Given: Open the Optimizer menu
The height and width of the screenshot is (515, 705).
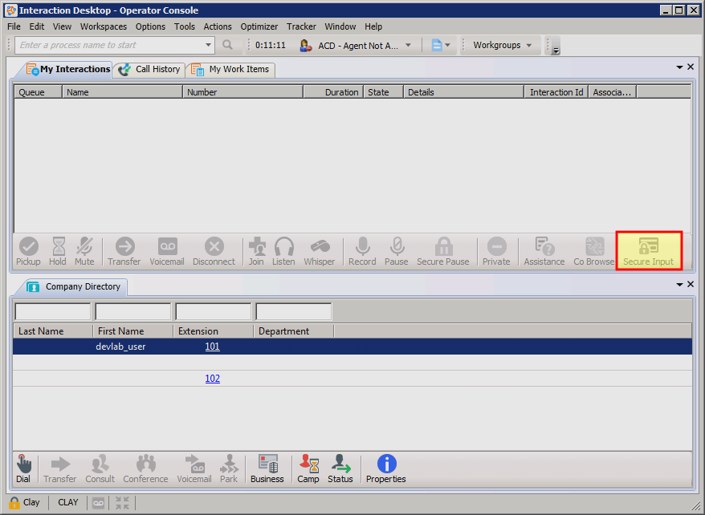Looking at the screenshot, I should 259,26.
